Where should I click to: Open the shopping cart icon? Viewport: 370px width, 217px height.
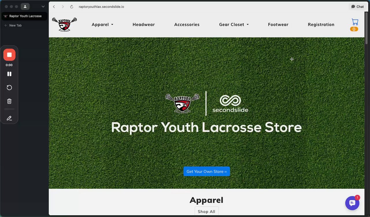pyautogui.click(x=355, y=22)
